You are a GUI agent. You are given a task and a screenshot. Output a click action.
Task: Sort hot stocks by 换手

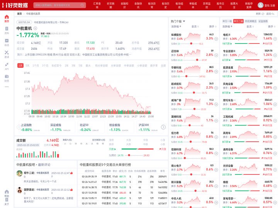pyautogui.click(x=213, y=27)
